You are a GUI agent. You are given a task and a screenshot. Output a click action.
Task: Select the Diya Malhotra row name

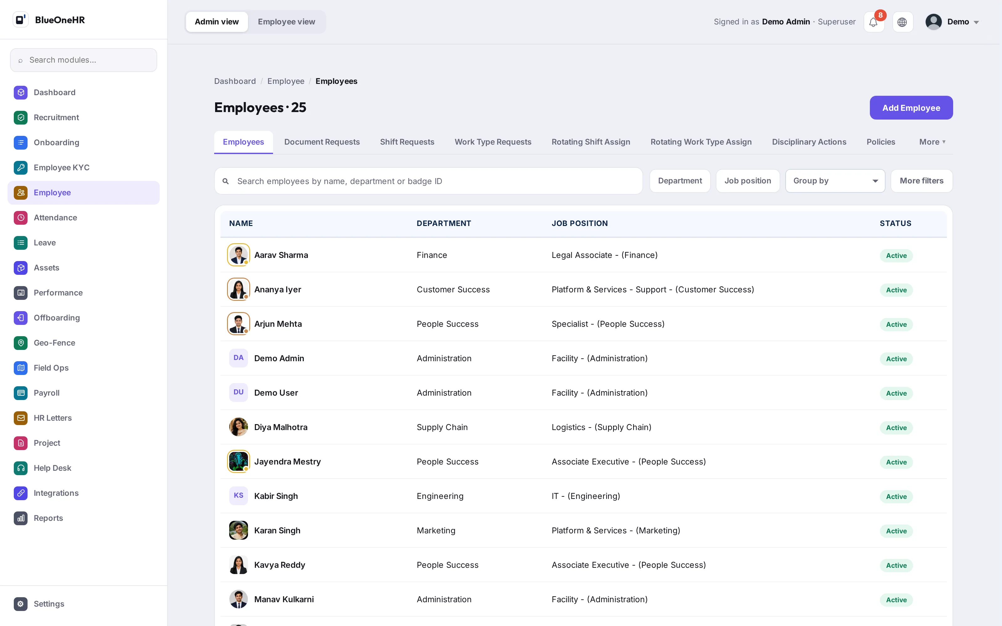pyautogui.click(x=281, y=427)
